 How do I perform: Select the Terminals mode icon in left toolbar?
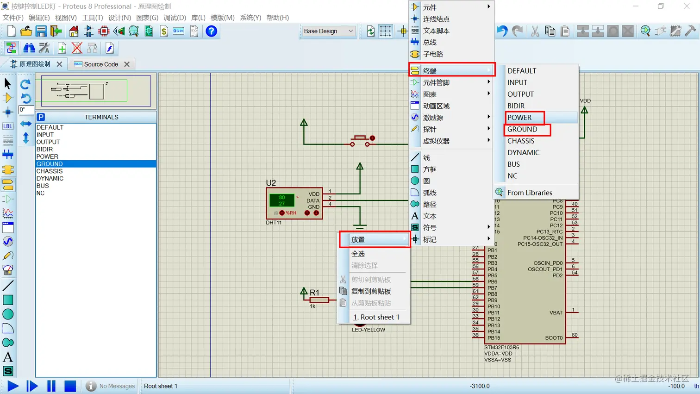[8, 185]
